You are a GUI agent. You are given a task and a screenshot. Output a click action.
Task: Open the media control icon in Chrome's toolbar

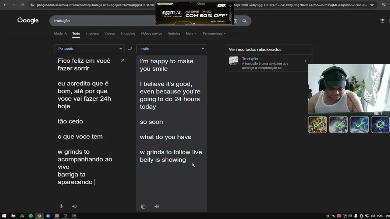coord(384,5)
